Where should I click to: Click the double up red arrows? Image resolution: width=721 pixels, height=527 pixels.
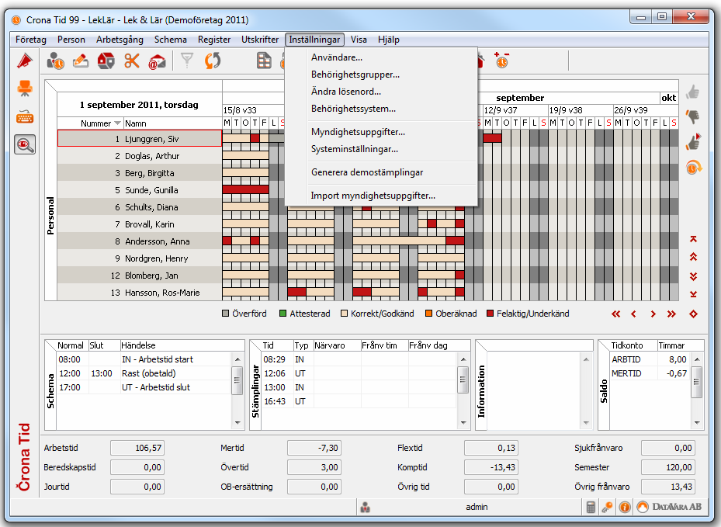(x=693, y=257)
